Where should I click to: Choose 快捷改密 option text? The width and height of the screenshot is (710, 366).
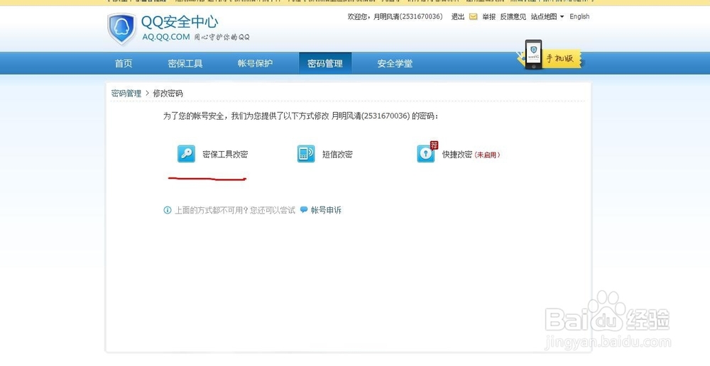click(x=457, y=154)
